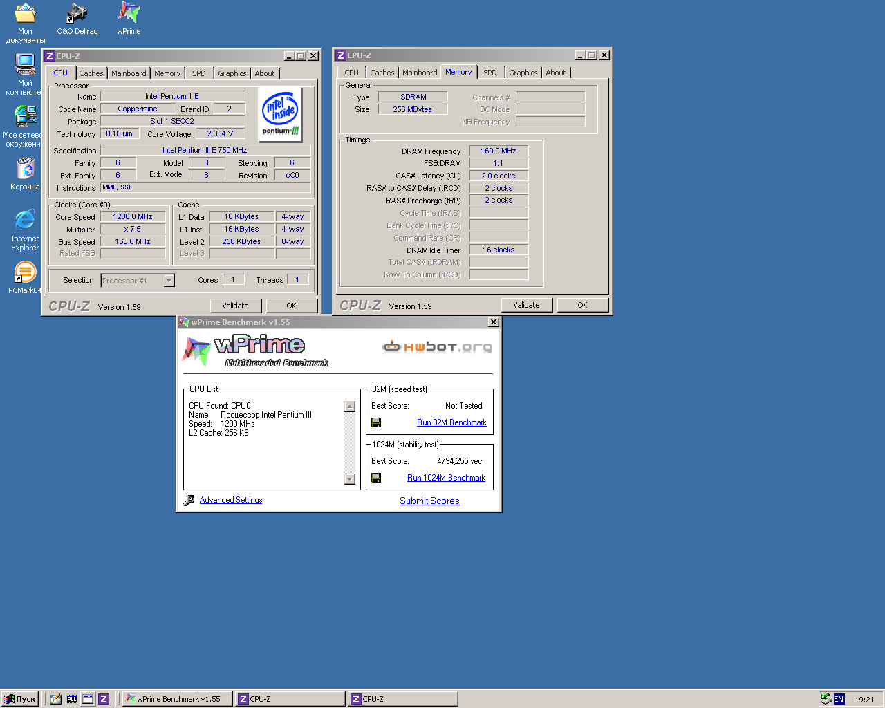
Task: Click the wPrime logo in the benchmark window
Action: pyautogui.click(x=256, y=351)
